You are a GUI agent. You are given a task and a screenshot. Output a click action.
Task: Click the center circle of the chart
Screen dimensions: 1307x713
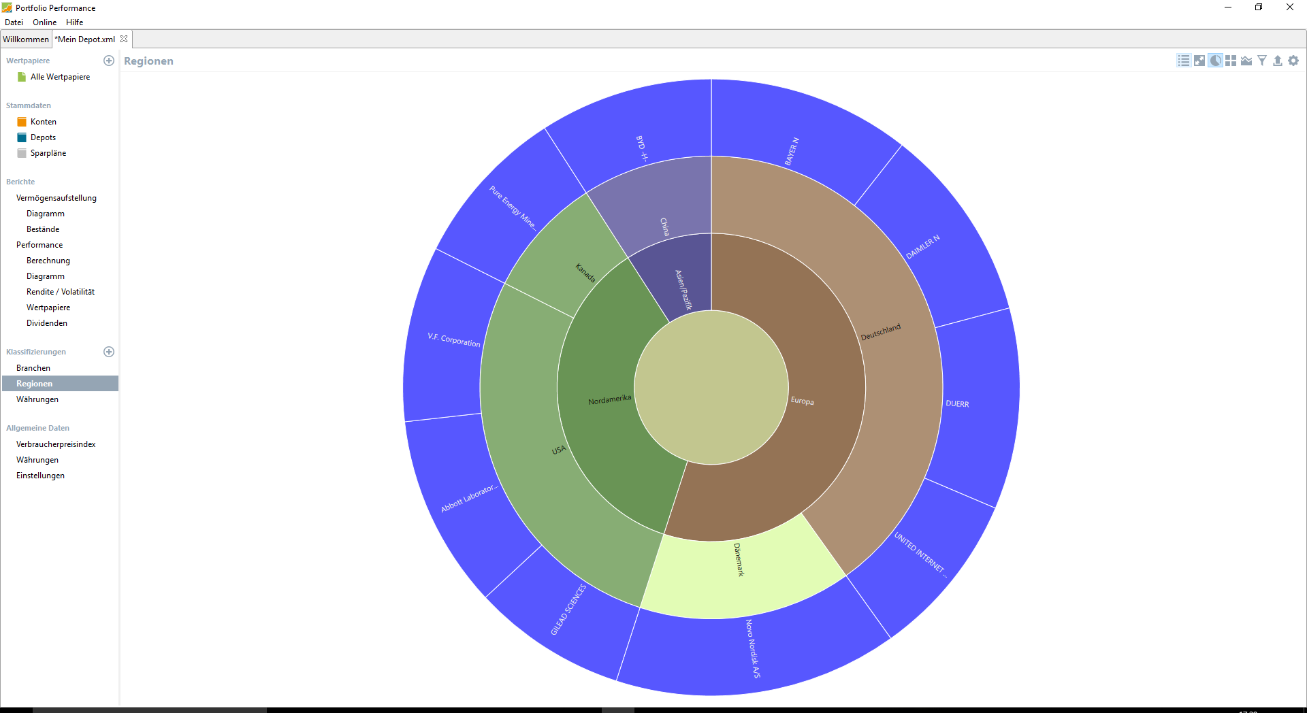(711, 388)
